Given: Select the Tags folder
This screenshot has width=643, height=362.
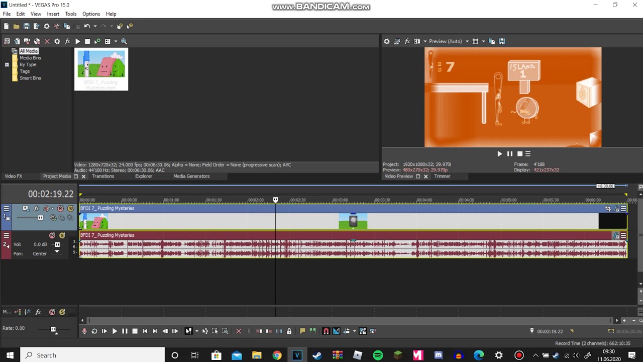Looking at the screenshot, I should tap(25, 71).
